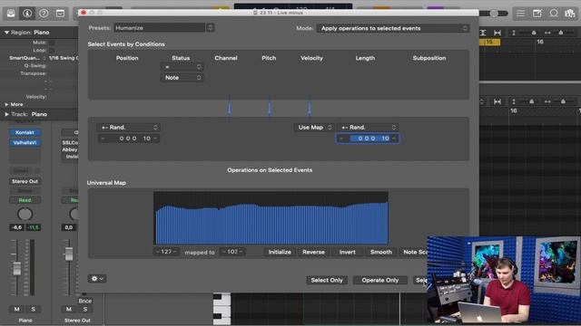Click the Piano channel pan knob
Image resolution: width=581 pixels, height=326 pixels.
pyautogui.click(x=25, y=214)
